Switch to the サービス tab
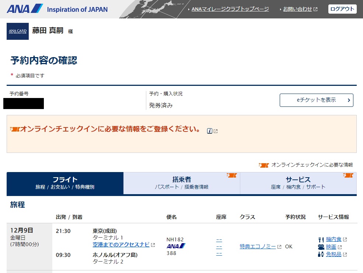The width and height of the screenshot is (363, 273). [298, 183]
